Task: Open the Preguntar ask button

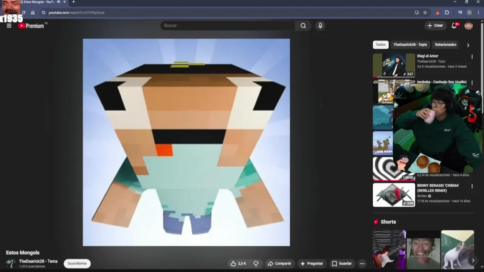Action: tap(312, 264)
